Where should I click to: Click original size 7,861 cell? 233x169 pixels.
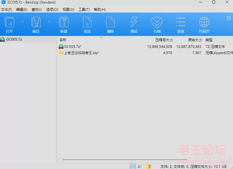[x=197, y=53]
